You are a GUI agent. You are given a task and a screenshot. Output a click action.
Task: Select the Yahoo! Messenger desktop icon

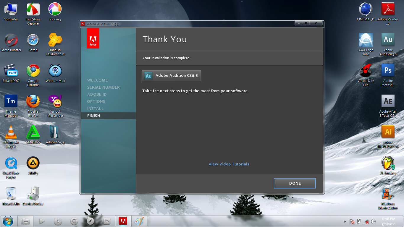click(55, 106)
